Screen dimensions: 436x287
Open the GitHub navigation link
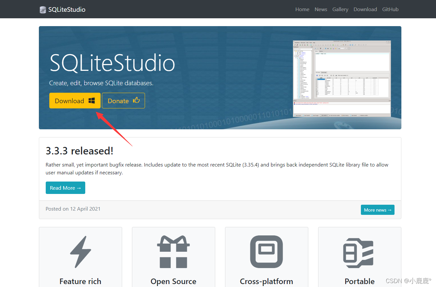click(x=390, y=9)
